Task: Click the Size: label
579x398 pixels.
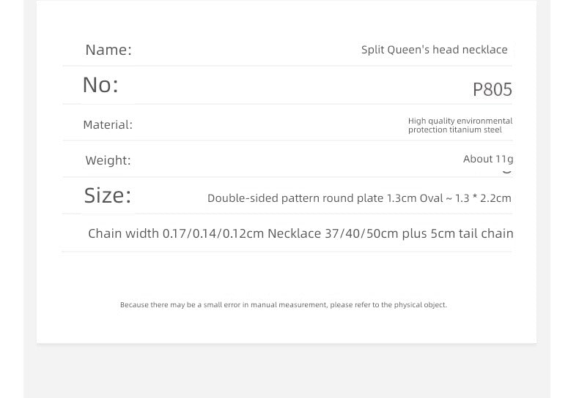Action: point(108,195)
